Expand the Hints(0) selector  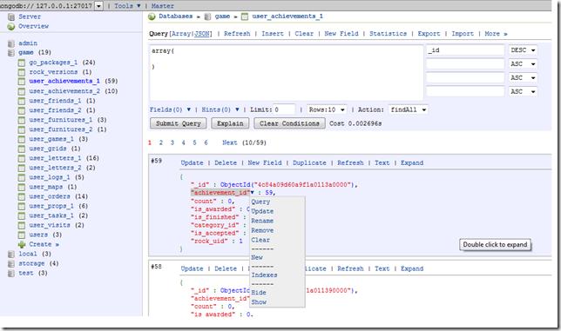(x=220, y=109)
